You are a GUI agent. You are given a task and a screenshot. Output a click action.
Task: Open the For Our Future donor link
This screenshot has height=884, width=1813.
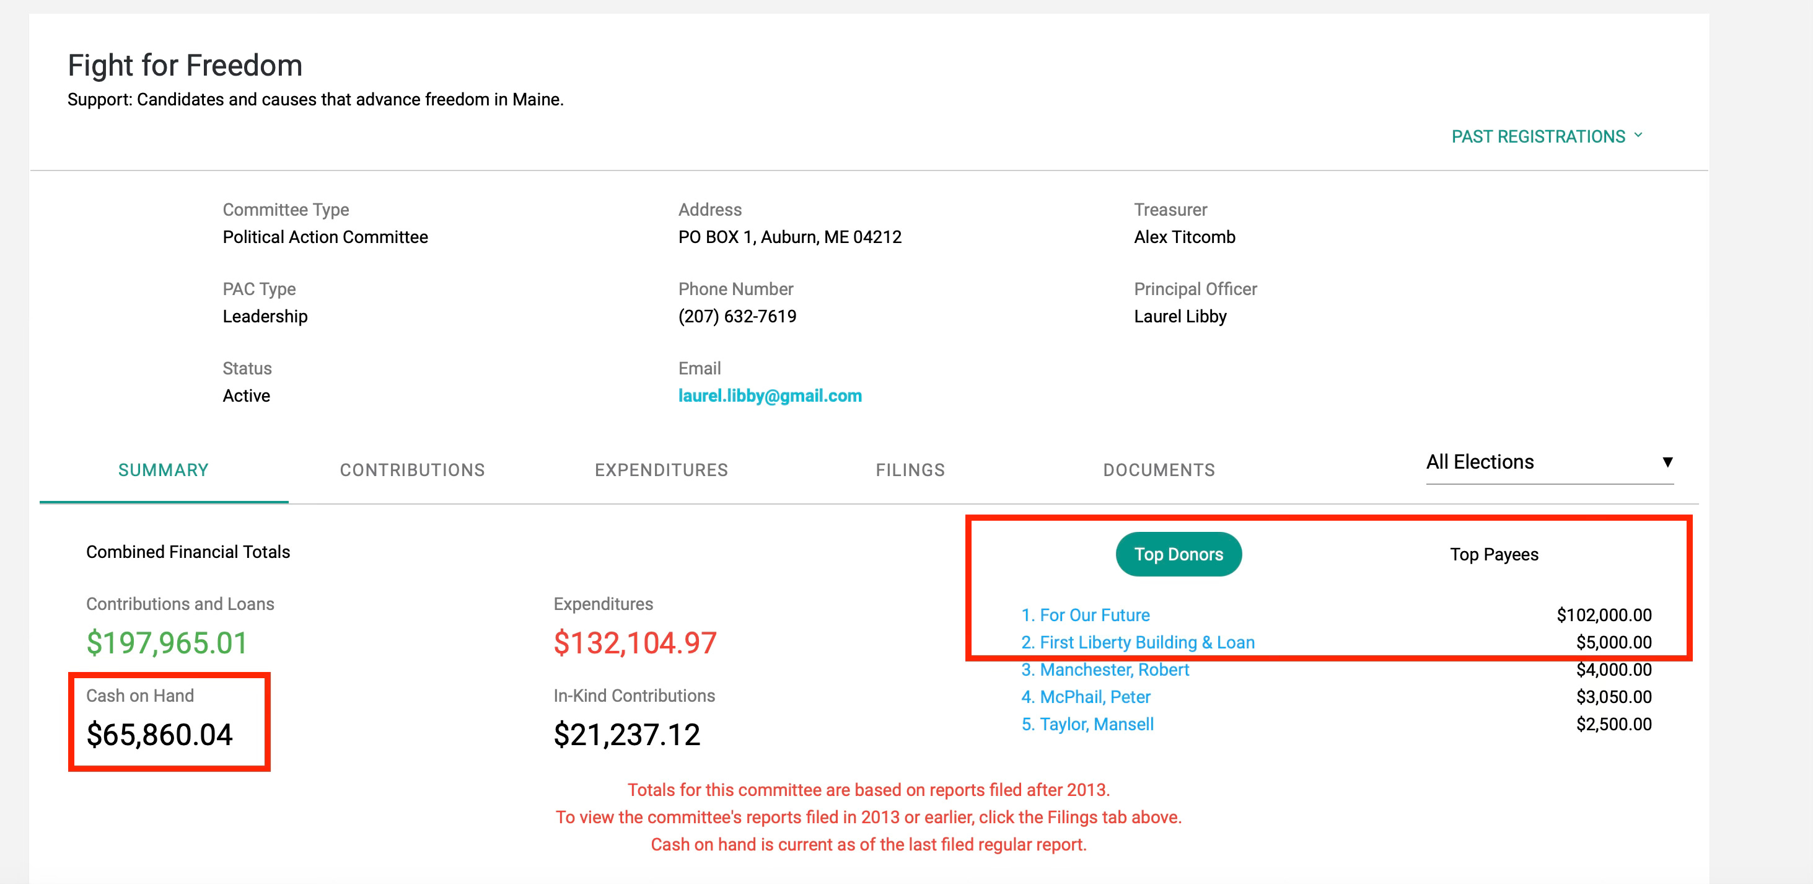coord(1094,615)
